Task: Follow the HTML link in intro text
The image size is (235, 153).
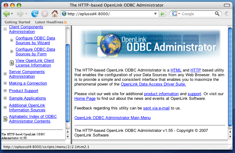Action: 176,70
